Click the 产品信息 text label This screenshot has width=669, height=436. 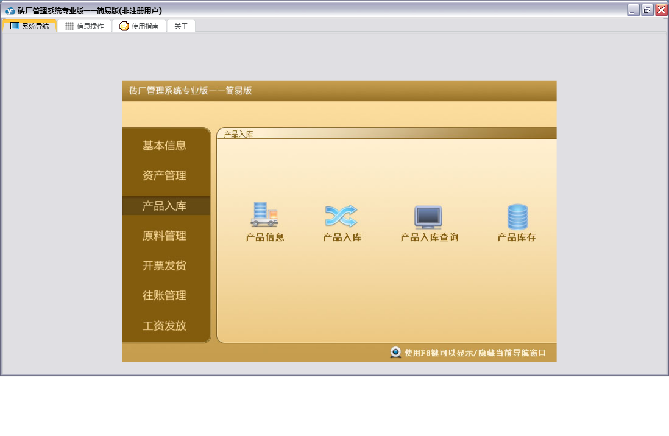[265, 237]
